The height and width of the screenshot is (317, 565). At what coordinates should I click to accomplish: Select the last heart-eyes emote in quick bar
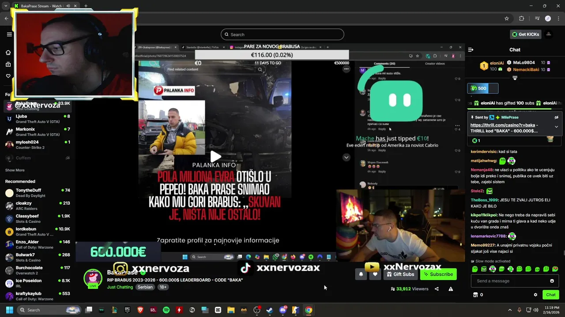pyautogui.click(x=555, y=269)
